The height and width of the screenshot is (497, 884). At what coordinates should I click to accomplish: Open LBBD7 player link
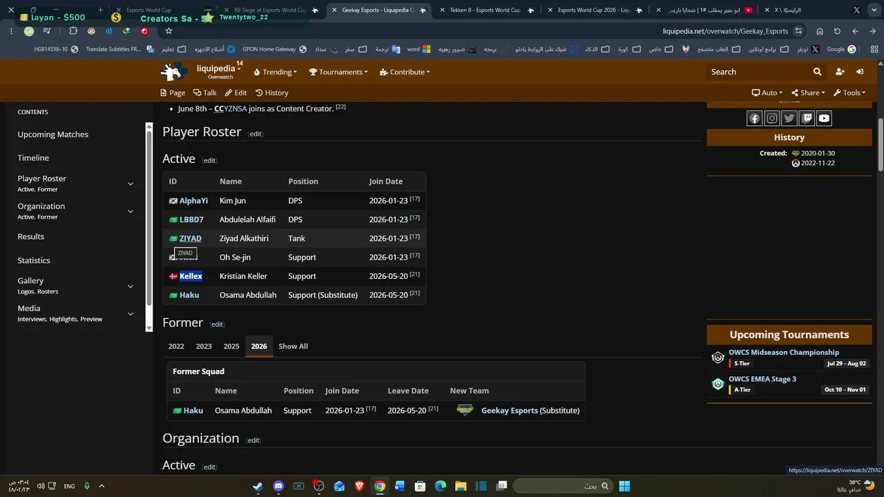coord(191,220)
